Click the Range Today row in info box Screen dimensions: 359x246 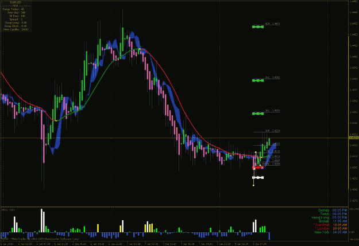pos(13,9)
